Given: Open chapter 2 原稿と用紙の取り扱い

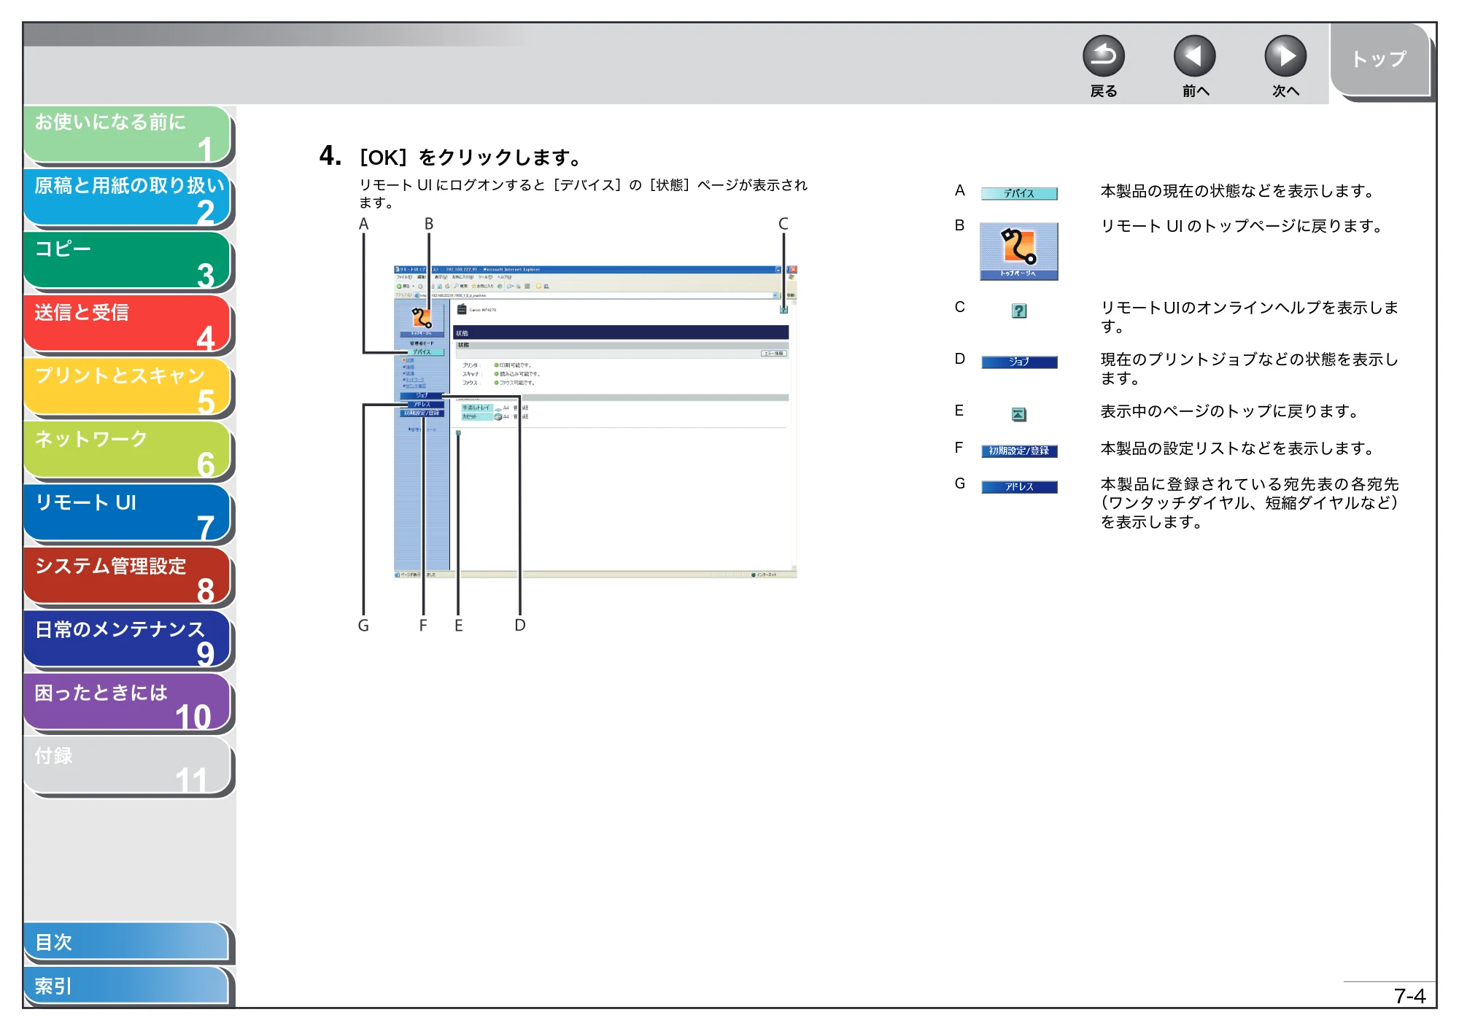Looking at the screenshot, I should point(128,198).
